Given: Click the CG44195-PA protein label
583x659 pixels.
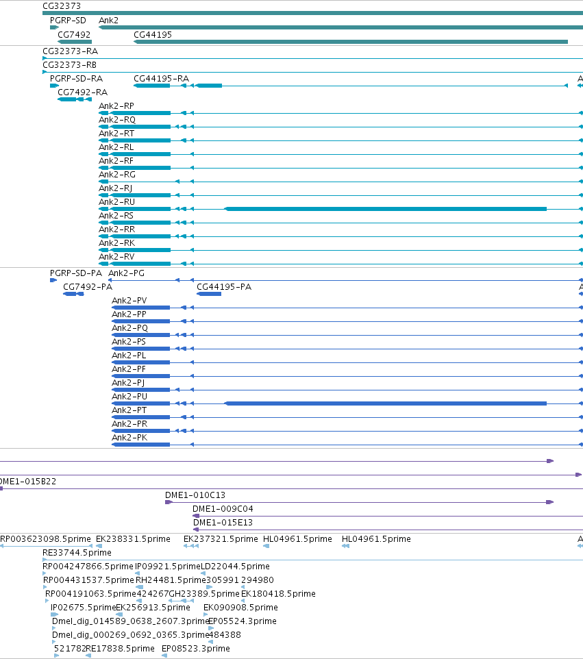Looking at the screenshot, I should pyautogui.click(x=224, y=286).
